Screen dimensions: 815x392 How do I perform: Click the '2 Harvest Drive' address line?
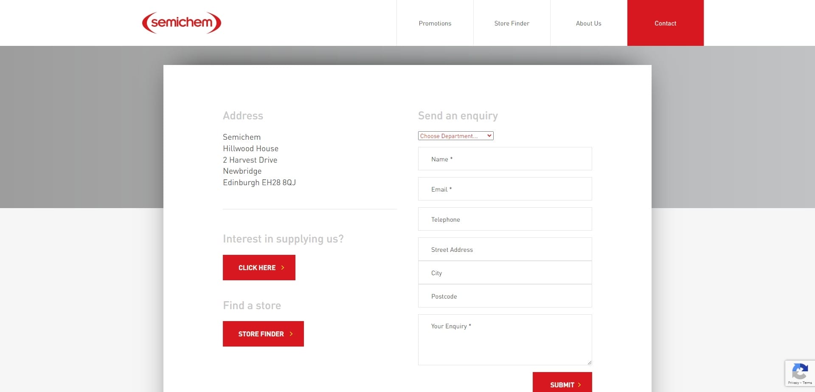[250, 160]
